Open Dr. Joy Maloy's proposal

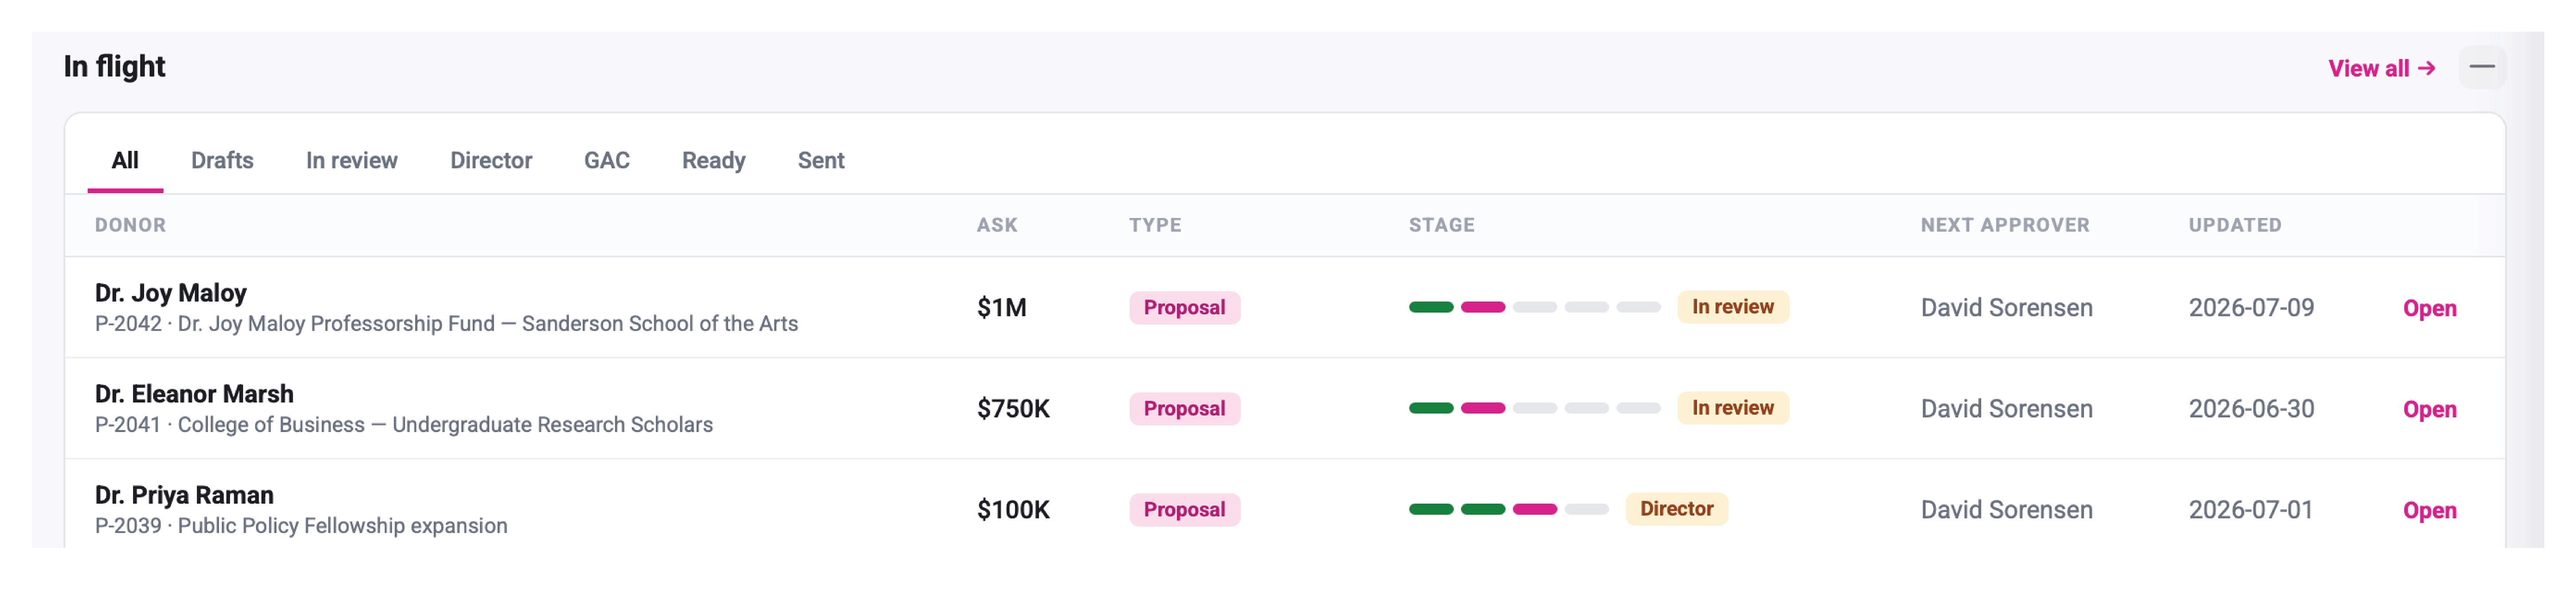2429,309
